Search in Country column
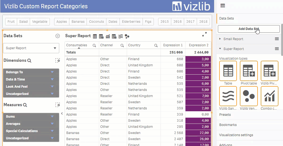Viewport: 283px width, 146px height. pyautogui.click(x=156, y=45)
